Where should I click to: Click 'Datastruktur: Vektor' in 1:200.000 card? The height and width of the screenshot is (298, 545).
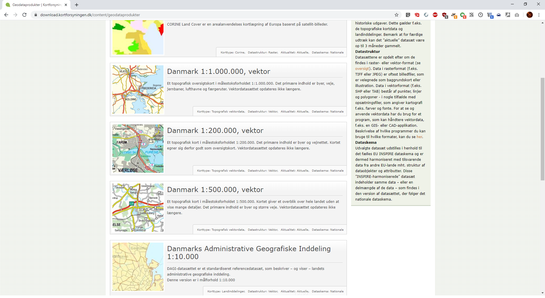263,171
